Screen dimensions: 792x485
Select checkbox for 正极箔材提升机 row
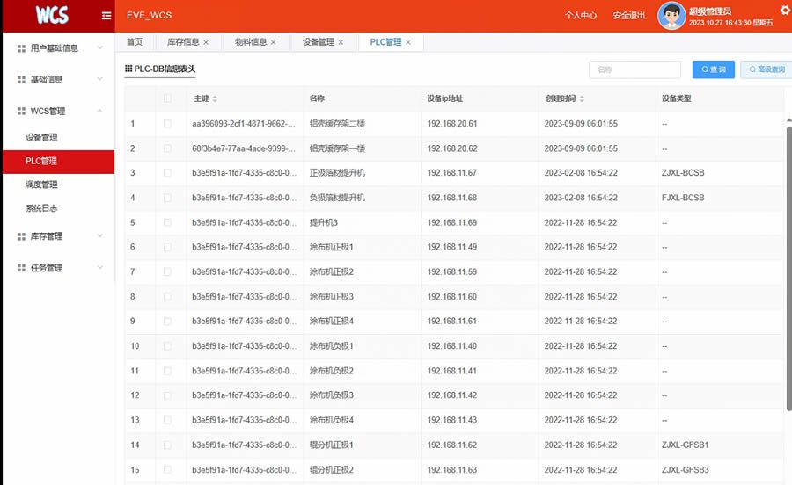click(167, 173)
